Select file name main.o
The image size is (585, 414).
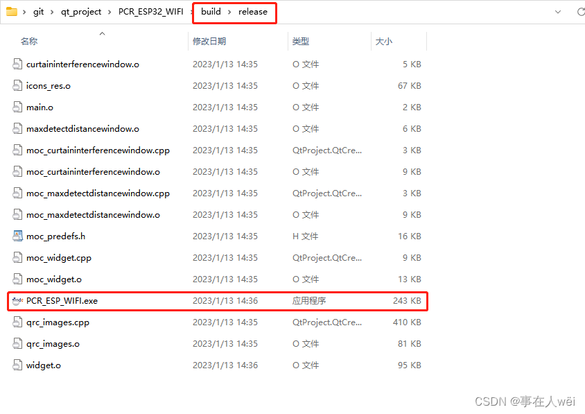tap(40, 107)
